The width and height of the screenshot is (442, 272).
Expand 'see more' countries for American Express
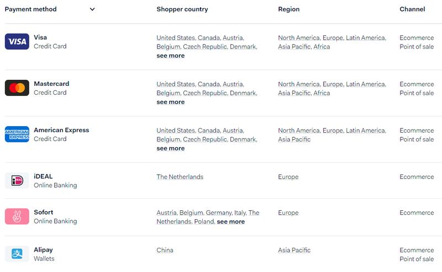click(170, 148)
